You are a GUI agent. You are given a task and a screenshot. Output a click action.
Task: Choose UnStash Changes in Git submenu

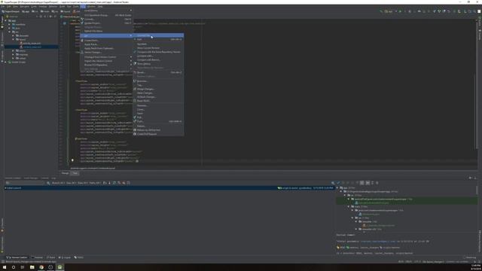[x=158, y=97]
